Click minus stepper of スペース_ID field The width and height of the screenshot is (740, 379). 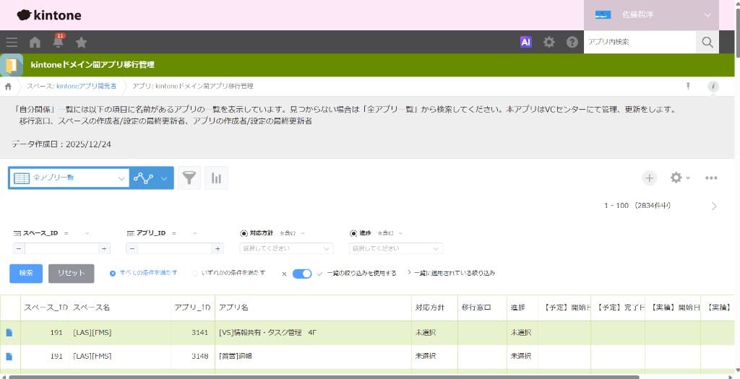19,248
